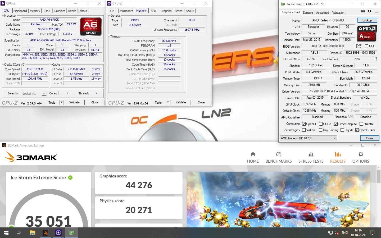Screen dimensions: 381x238
Task: Click Lookup button in GPU-Z
Action: [x=367, y=20]
